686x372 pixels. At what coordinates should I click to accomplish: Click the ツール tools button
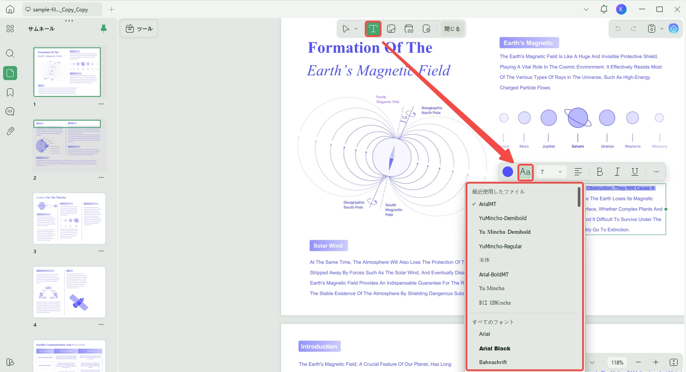[x=139, y=29]
